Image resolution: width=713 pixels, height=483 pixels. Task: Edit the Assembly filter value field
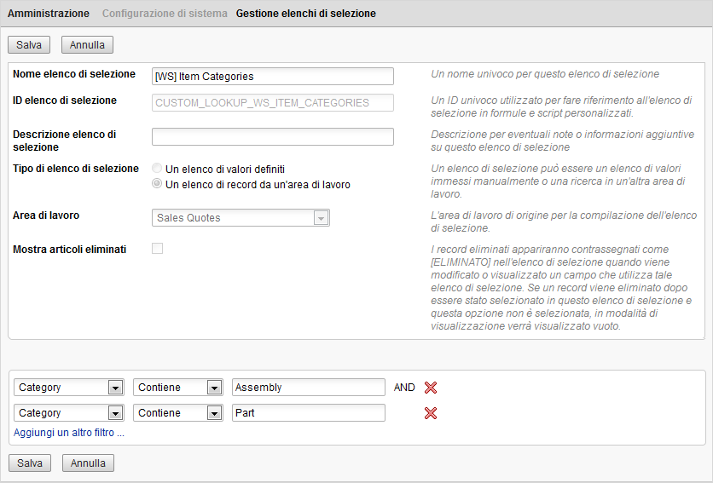pyautogui.click(x=309, y=388)
